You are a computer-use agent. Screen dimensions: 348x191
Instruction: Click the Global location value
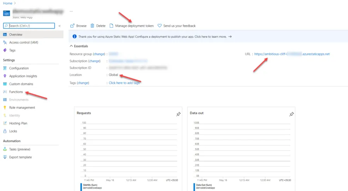(x=113, y=75)
